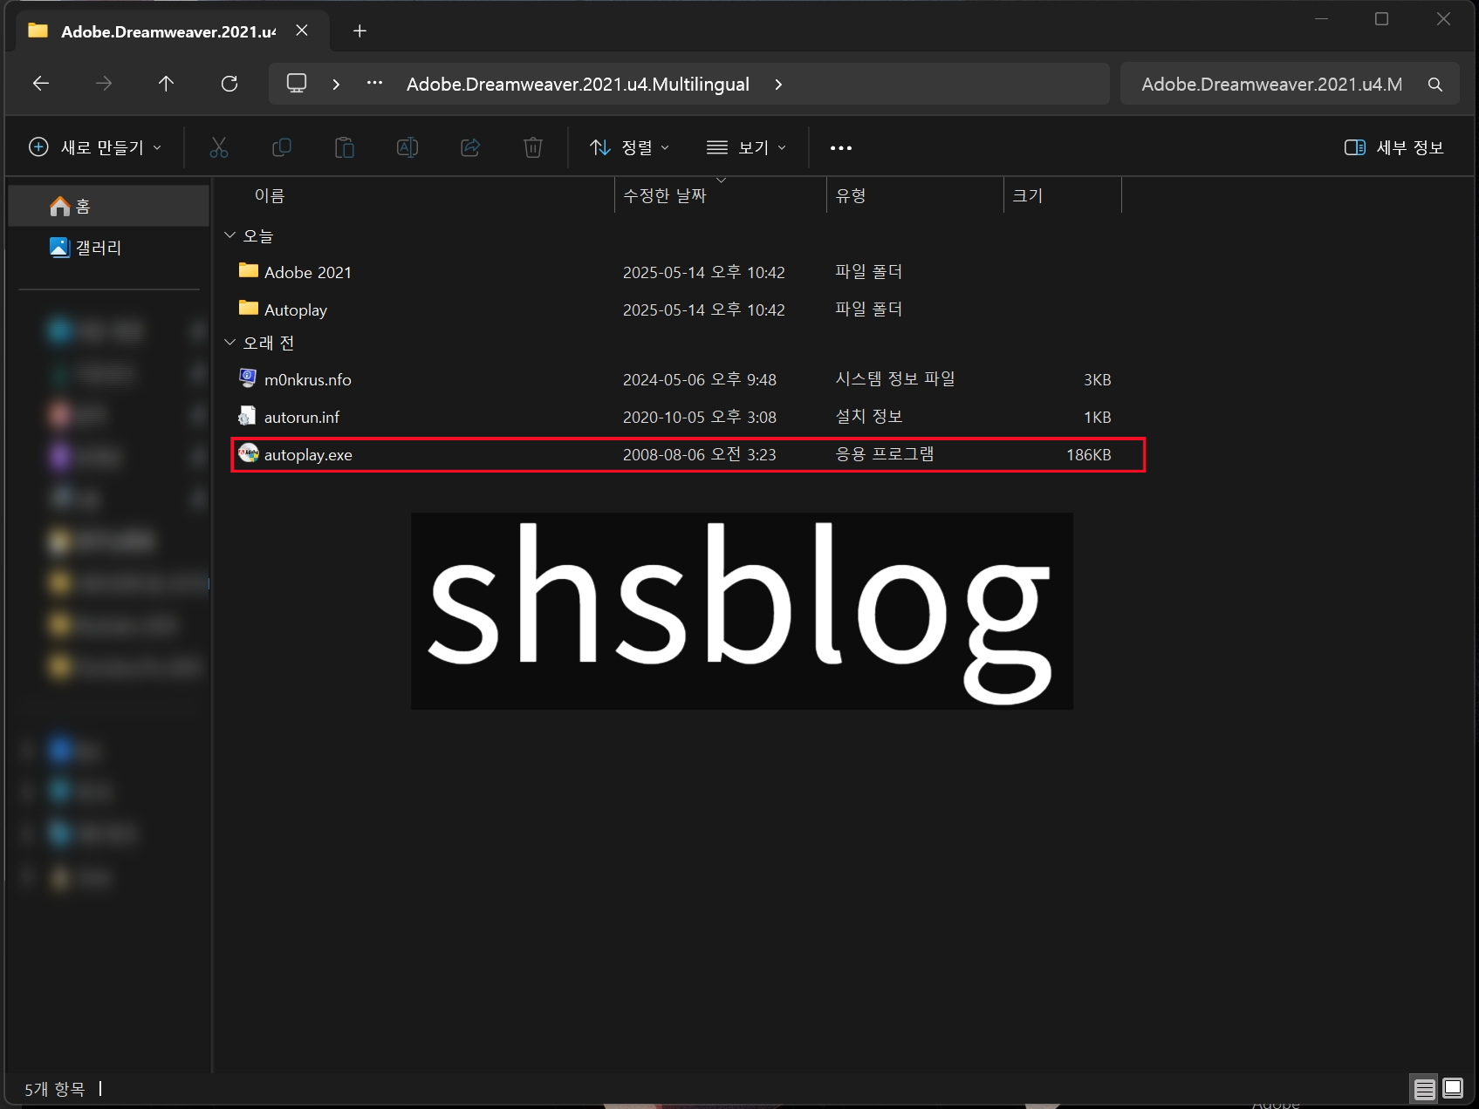Click the 186KB size of autoplay.exe

(x=1088, y=454)
